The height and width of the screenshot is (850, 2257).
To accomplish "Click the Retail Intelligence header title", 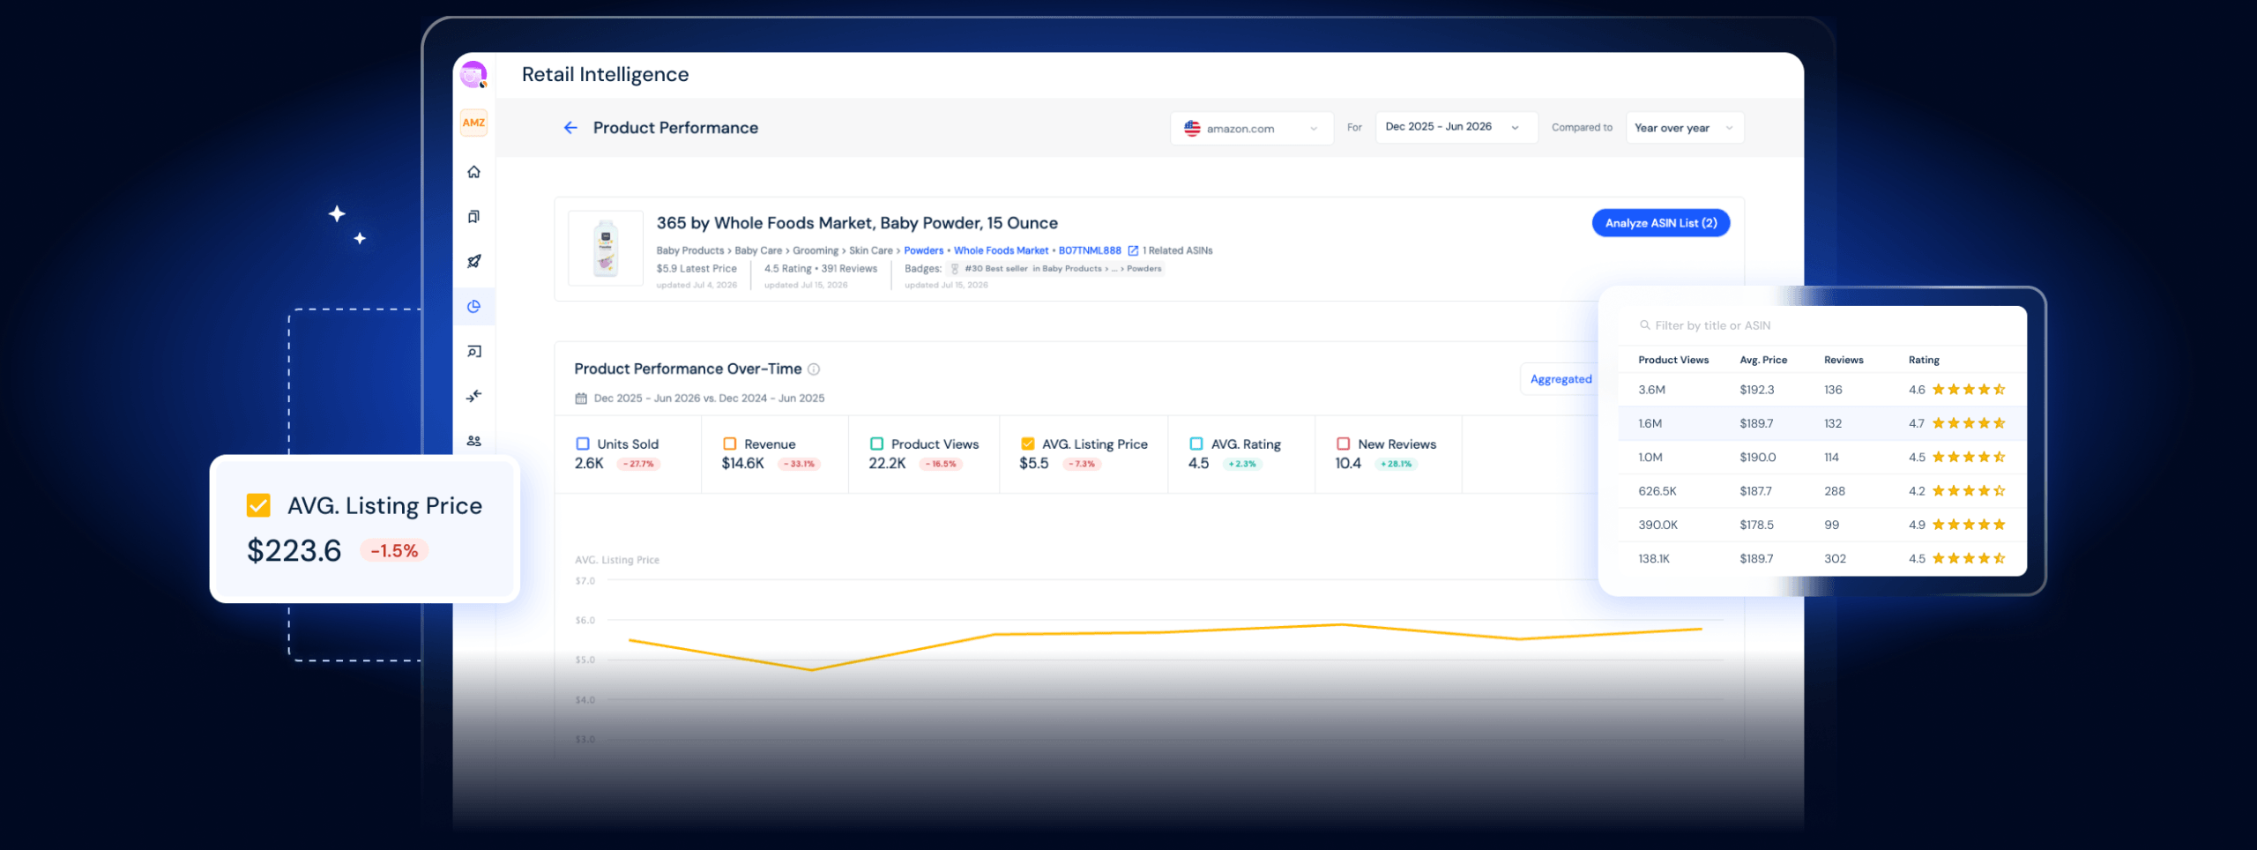I will [x=605, y=75].
